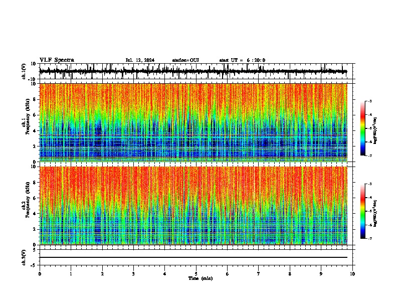The width and height of the screenshot is (397, 307).
Task: Click the "4" tick on ch.1 frequency axis
Action: (x=35, y=131)
